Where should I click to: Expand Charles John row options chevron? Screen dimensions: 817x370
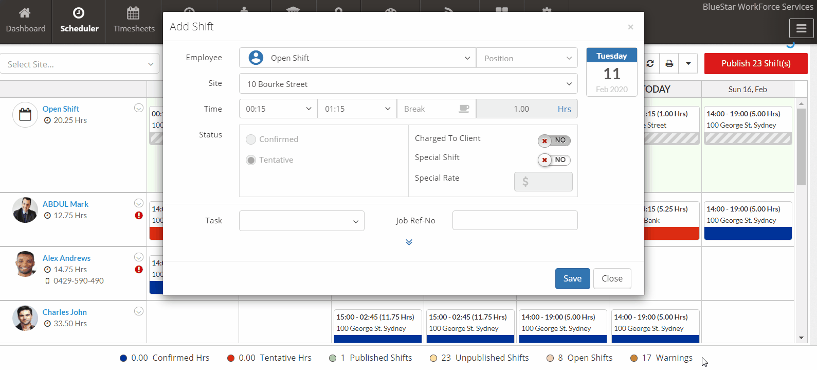pyautogui.click(x=138, y=311)
